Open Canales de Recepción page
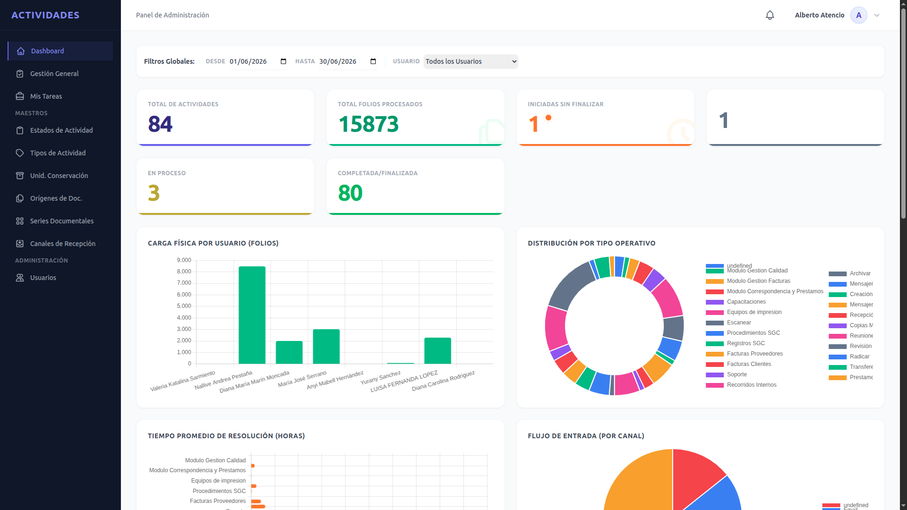 click(x=60, y=244)
